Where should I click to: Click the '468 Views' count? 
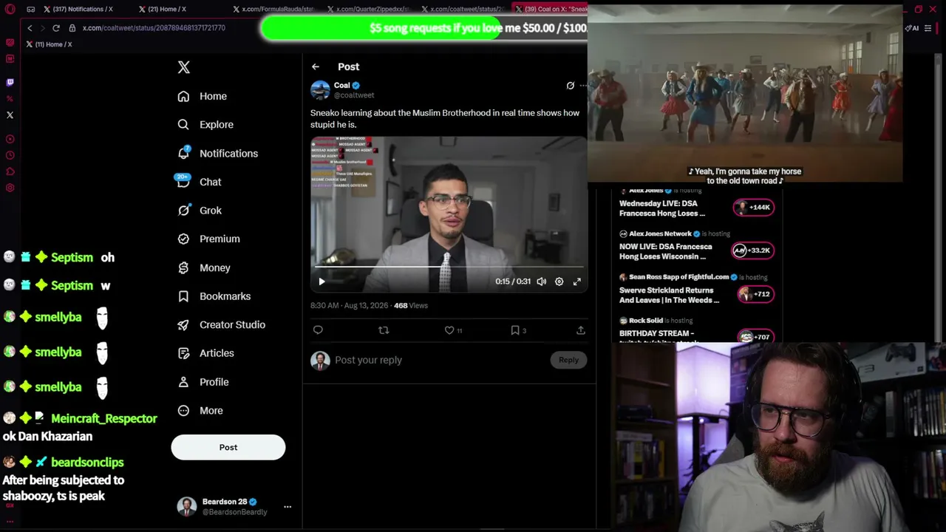click(x=411, y=305)
